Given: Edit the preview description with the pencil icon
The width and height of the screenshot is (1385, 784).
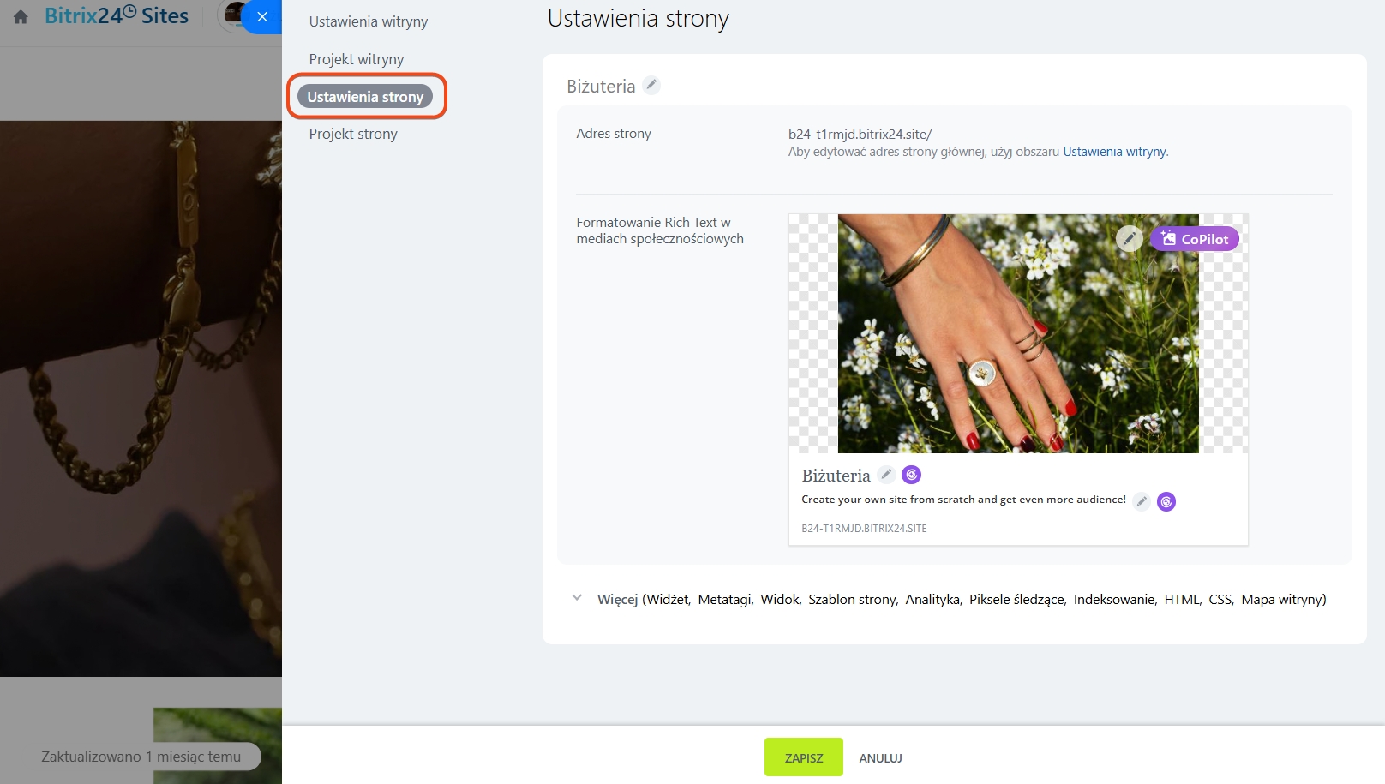Looking at the screenshot, I should pos(1142,501).
